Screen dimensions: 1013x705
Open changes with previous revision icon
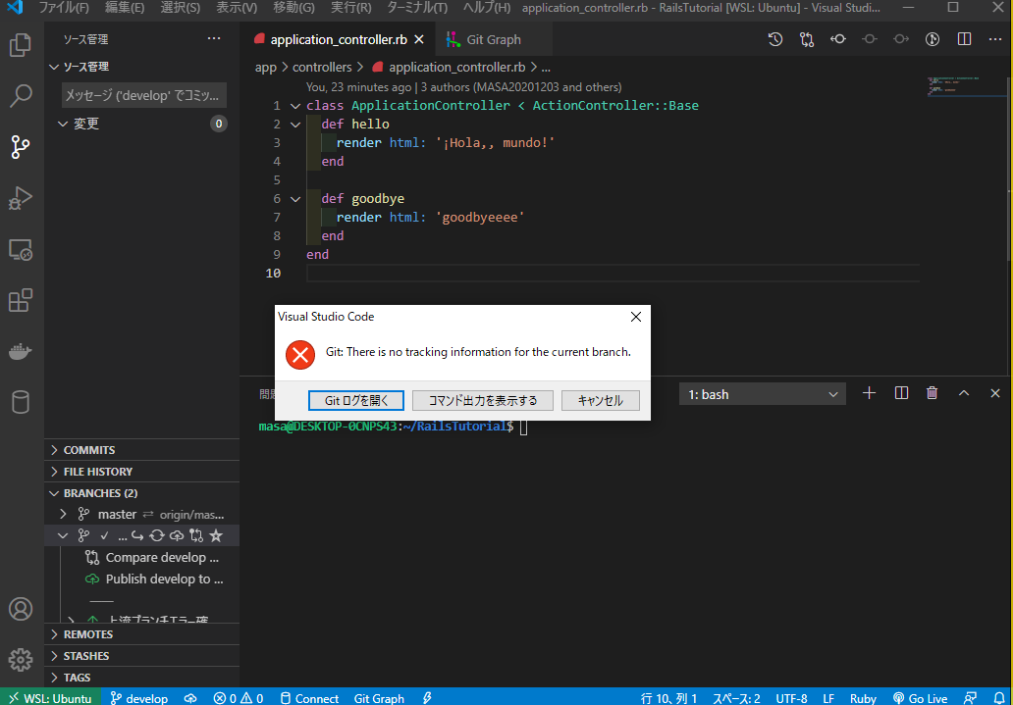point(838,39)
